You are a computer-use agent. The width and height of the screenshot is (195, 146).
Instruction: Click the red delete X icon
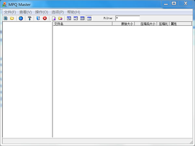tap(45, 18)
